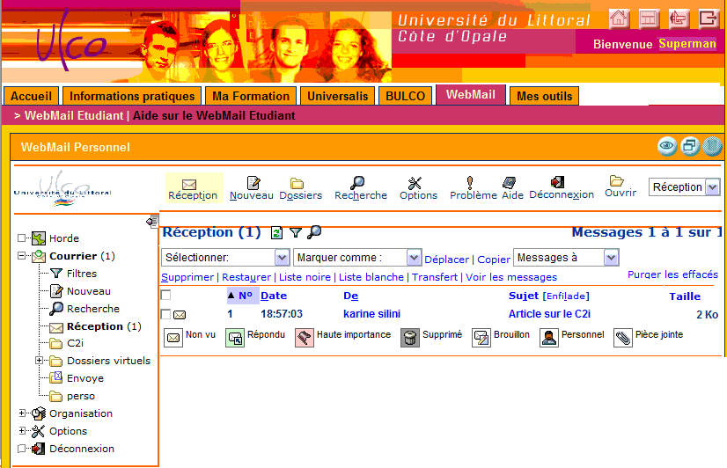Click the logout door icon in the top banner
The width and height of the screenshot is (727, 468).
point(708,19)
